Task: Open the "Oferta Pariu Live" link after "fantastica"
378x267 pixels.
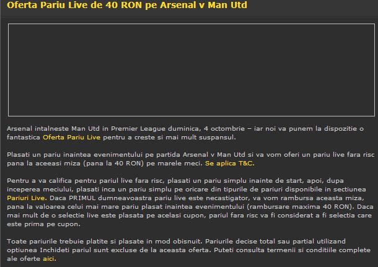Action: tap(72, 138)
